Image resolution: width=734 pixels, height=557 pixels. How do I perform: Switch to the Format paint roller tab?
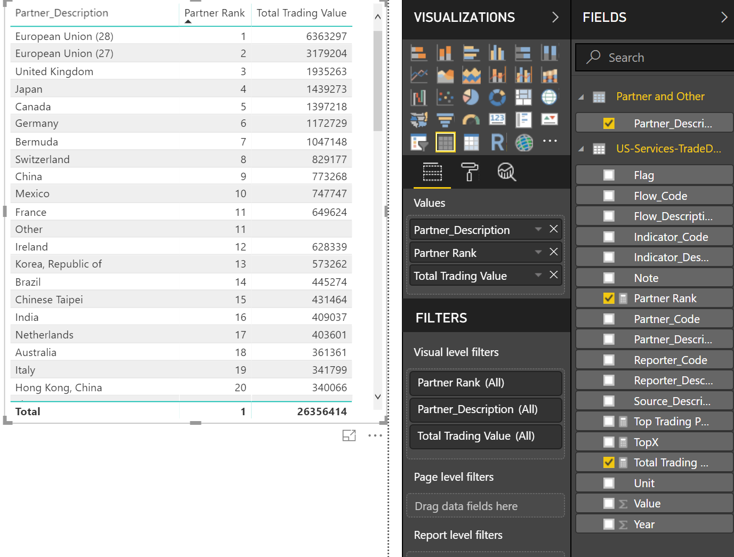point(469,172)
